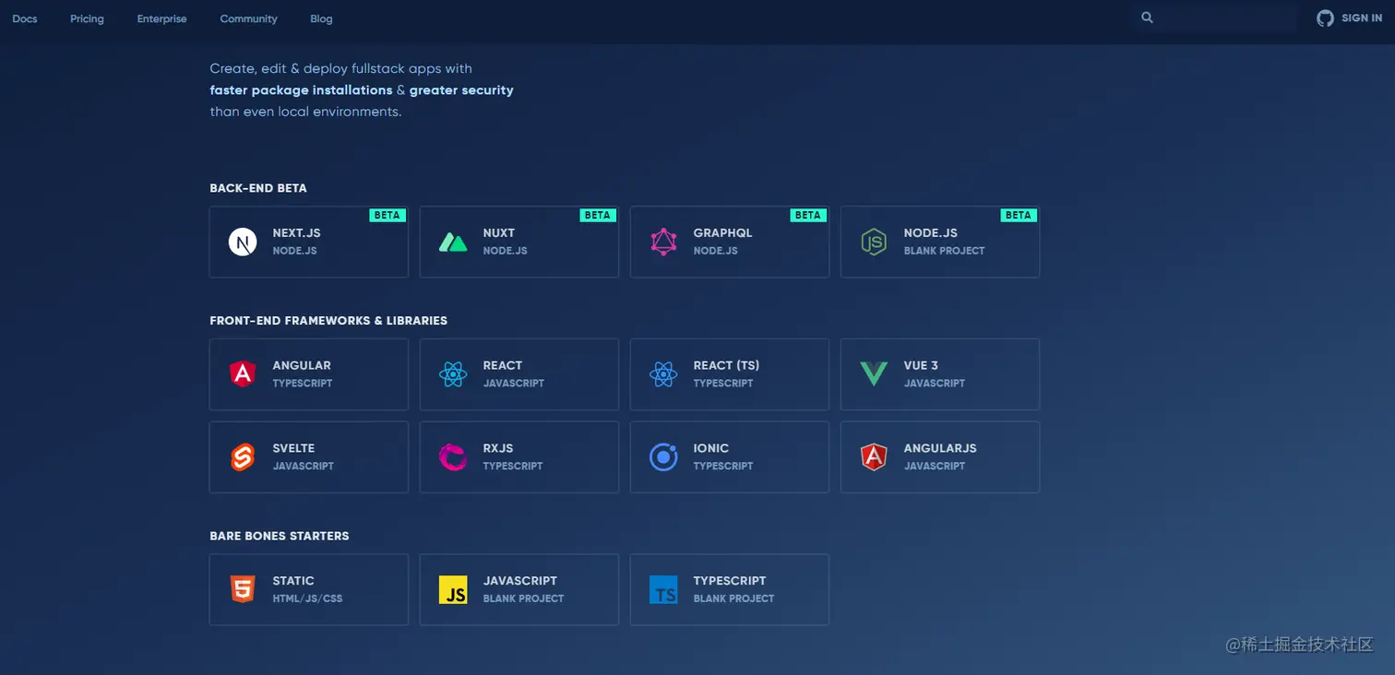Choose the REACT JavaScript title
The width and height of the screenshot is (1395, 675).
[502, 366]
